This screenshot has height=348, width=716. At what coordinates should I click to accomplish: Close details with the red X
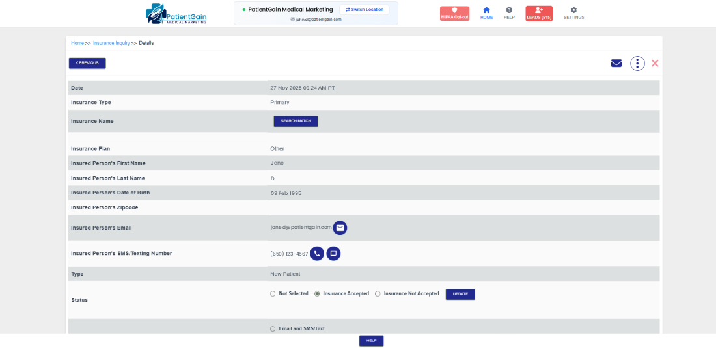coord(655,63)
